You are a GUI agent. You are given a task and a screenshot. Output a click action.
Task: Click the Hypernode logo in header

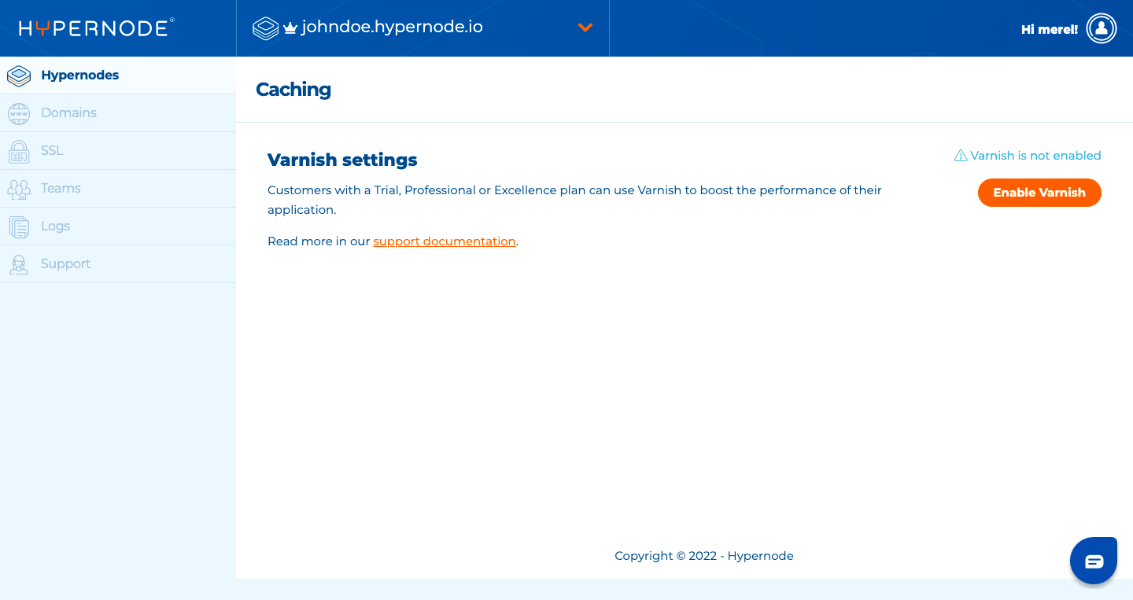tap(96, 28)
